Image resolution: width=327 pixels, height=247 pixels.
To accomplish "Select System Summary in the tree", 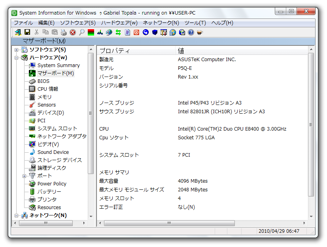I will pos(59,65).
